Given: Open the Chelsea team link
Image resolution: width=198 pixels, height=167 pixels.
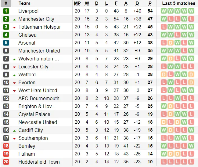Looking at the screenshot, I should coord(27,35).
